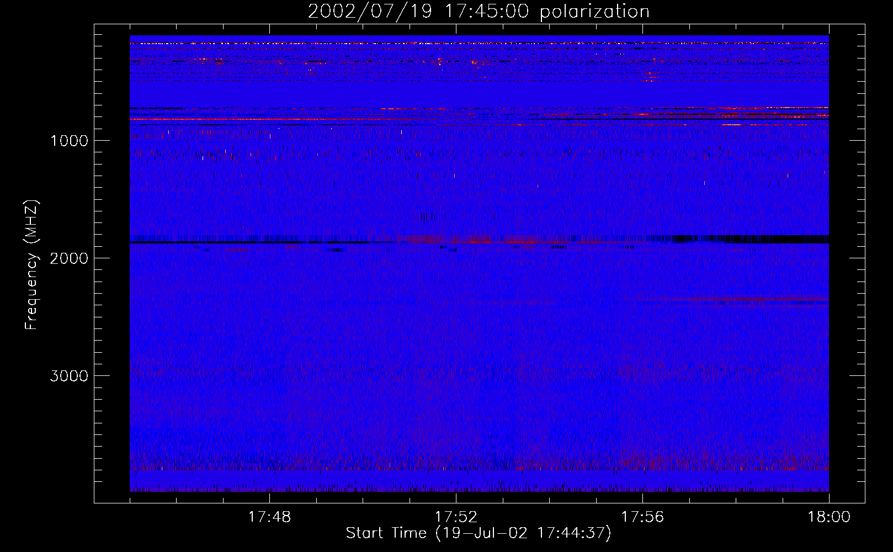Click the "17:56" time tick label
Screen dimensions: 893x552
[642, 517]
